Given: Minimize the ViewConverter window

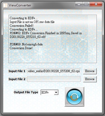Looking at the screenshot, I should pyautogui.click(x=79, y=4).
